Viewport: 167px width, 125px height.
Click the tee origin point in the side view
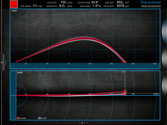click(x=16, y=62)
